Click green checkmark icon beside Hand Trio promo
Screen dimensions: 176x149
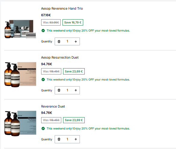click(x=43, y=31)
